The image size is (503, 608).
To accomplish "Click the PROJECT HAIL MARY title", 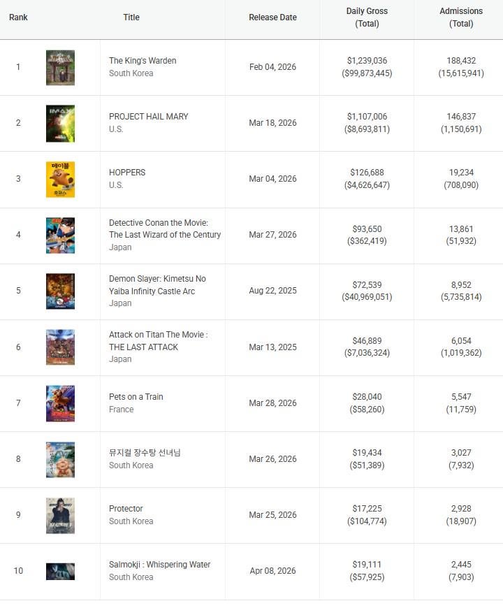I will 148,117.
